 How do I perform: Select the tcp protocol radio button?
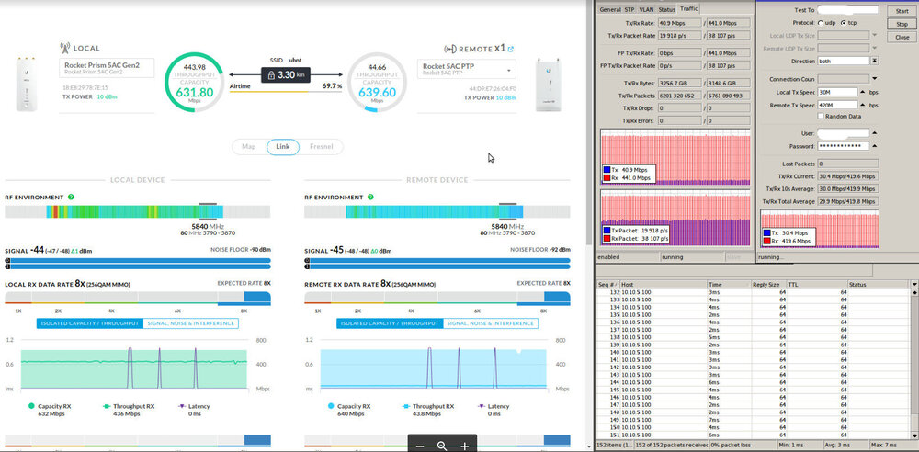click(x=843, y=23)
